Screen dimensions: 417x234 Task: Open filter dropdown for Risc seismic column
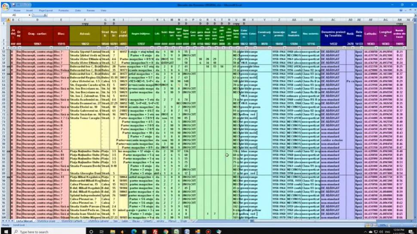pyautogui.click(x=318, y=48)
